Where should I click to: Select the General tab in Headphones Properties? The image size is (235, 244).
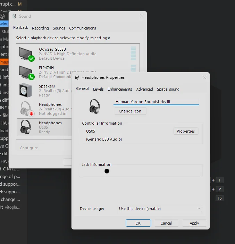[x=83, y=89]
